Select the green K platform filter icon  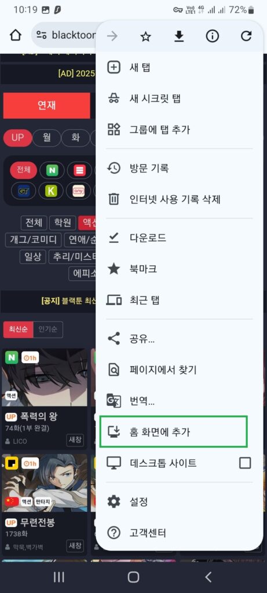pyautogui.click(x=50, y=191)
